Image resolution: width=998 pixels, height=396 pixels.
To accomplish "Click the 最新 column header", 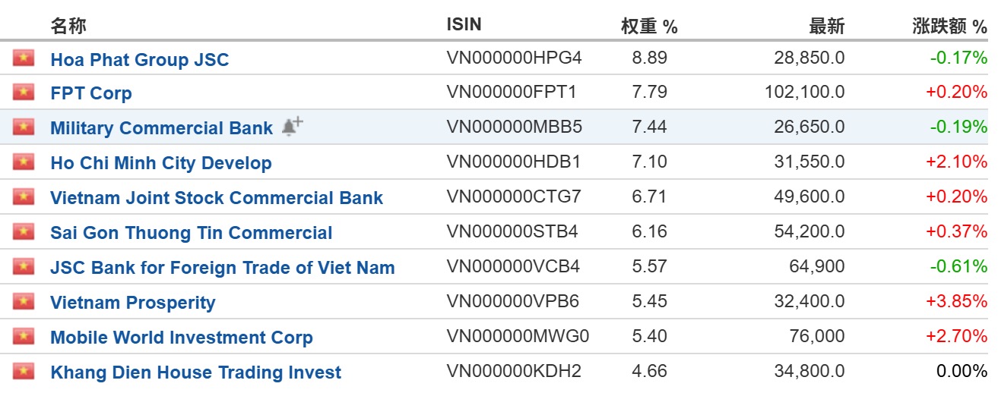I will [826, 27].
